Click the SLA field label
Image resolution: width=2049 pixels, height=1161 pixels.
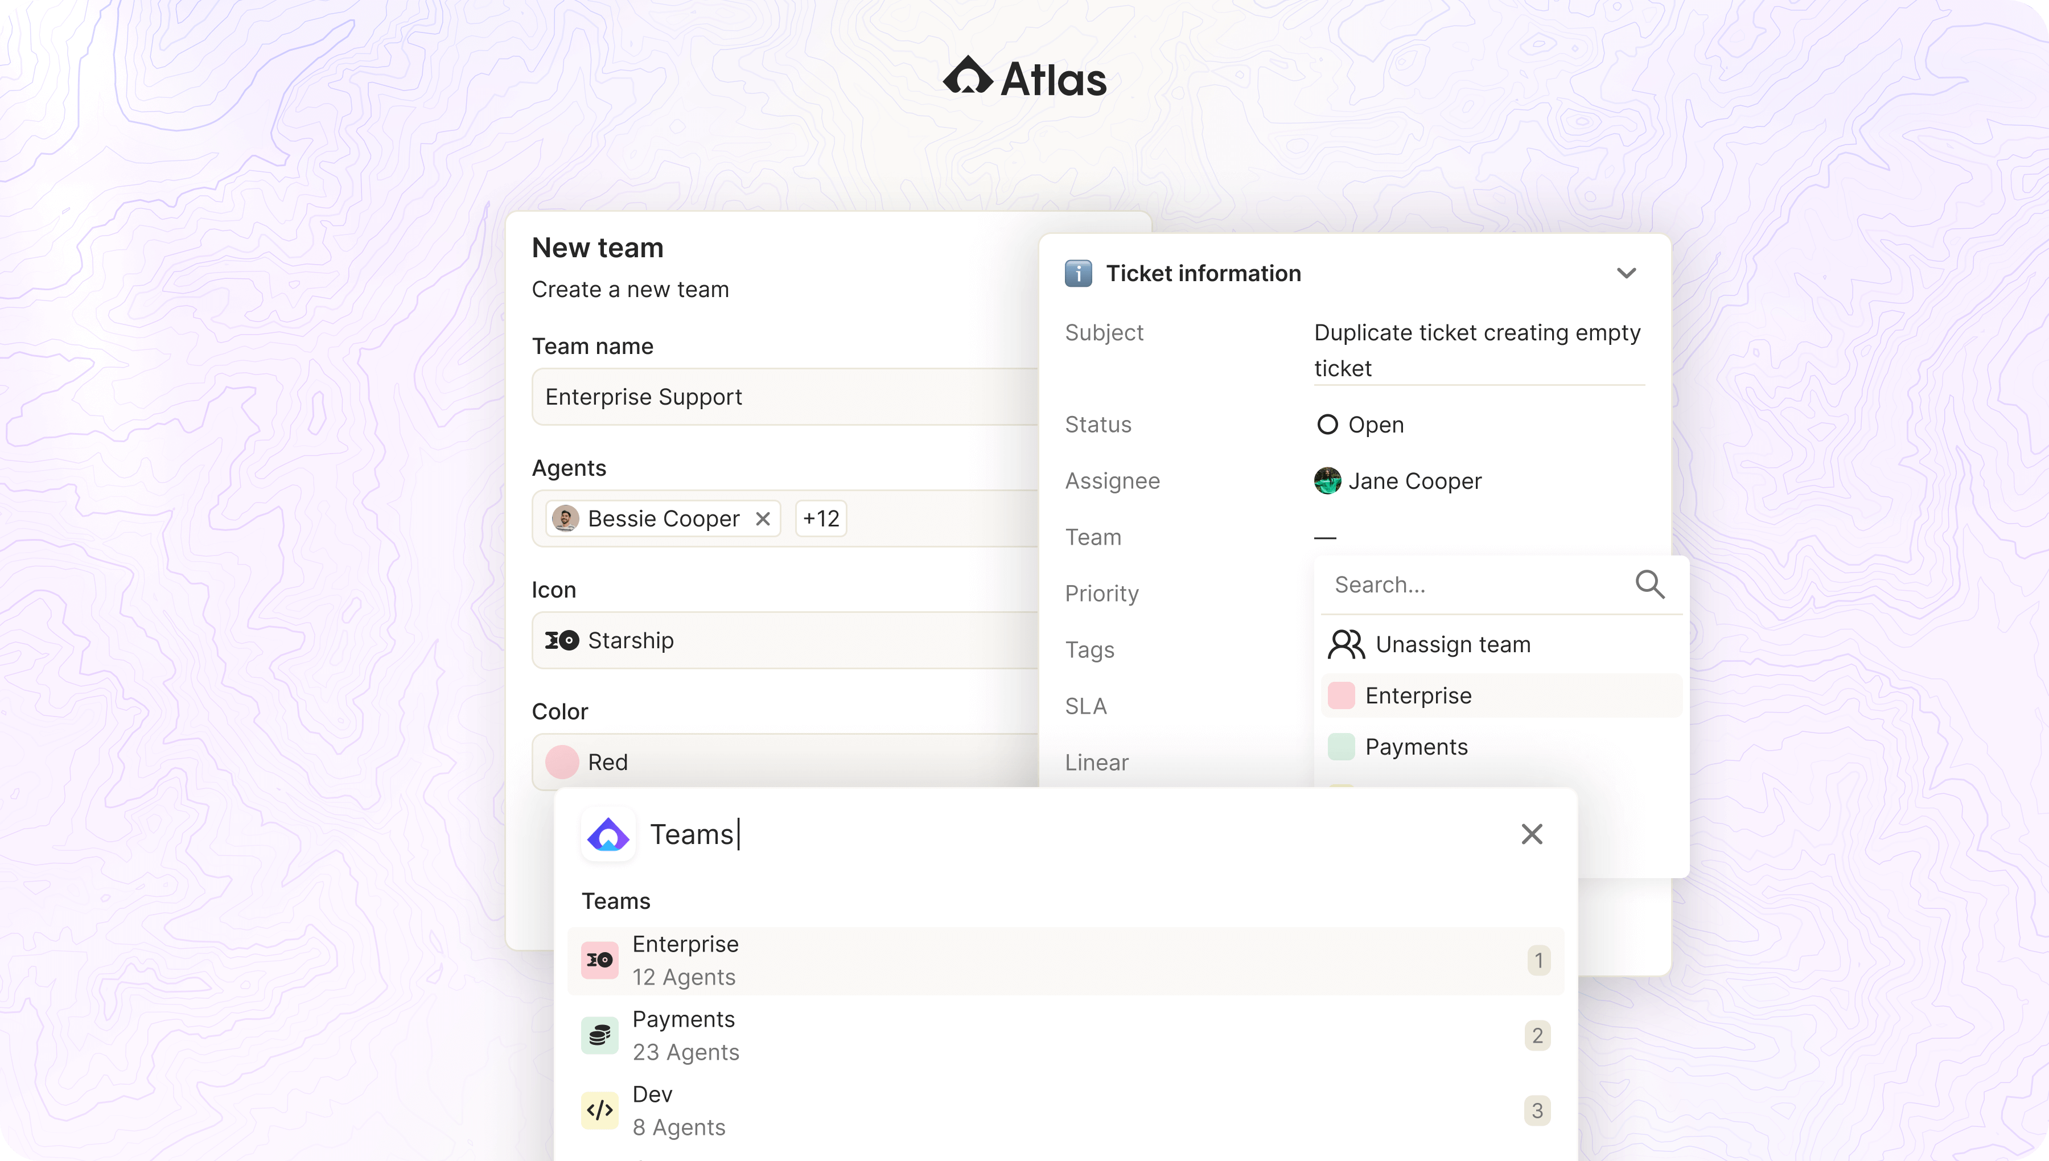click(x=1086, y=706)
